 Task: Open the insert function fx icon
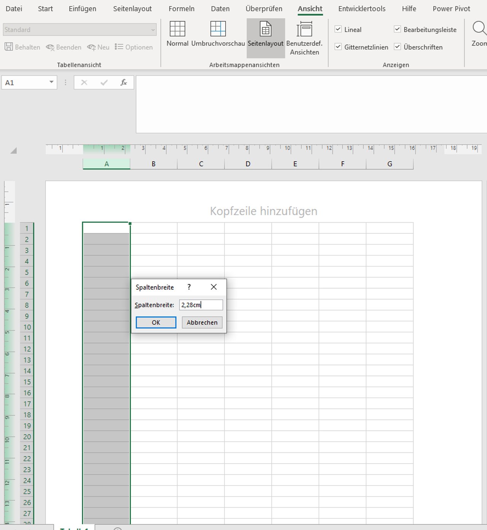point(124,82)
